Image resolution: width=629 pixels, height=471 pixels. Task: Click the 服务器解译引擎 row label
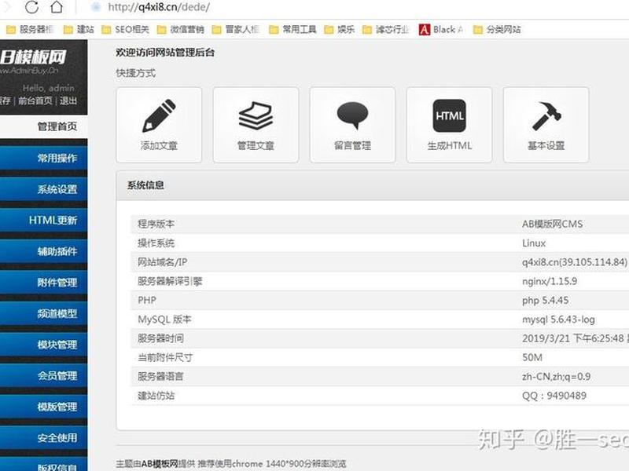[x=170, y=281]
